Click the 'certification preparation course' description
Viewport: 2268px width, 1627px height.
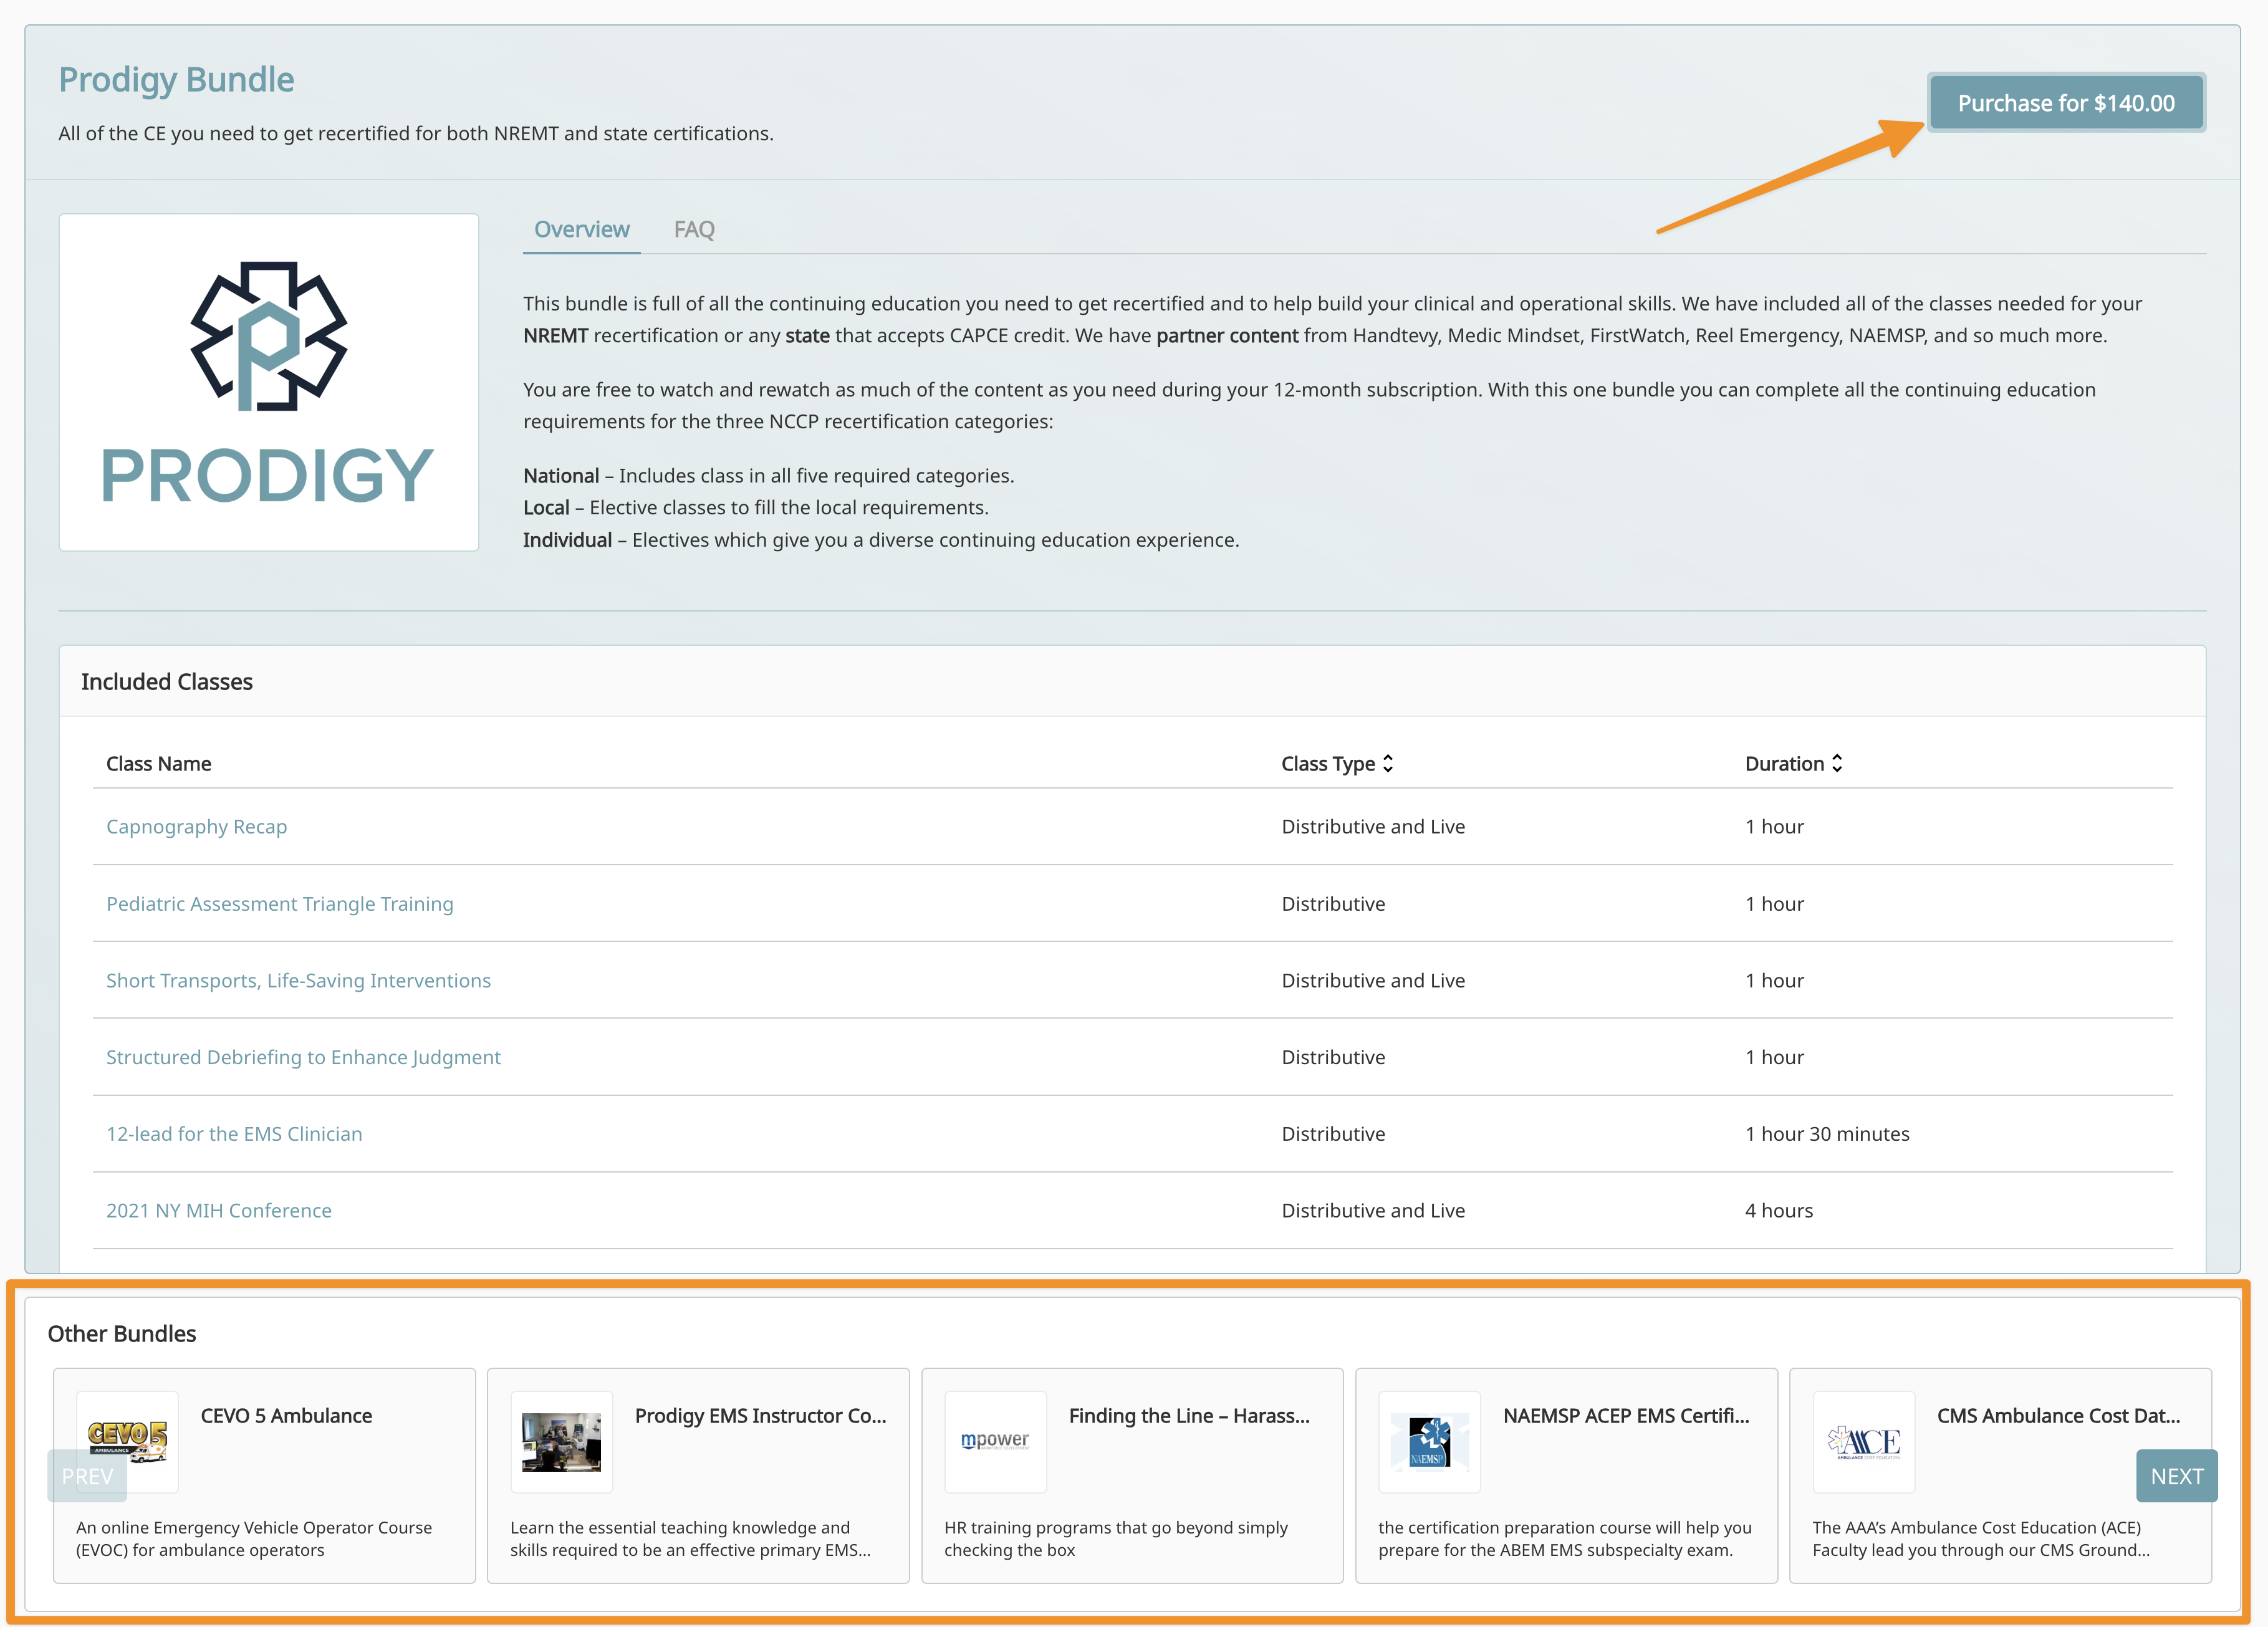(x=1565, y=1539)
